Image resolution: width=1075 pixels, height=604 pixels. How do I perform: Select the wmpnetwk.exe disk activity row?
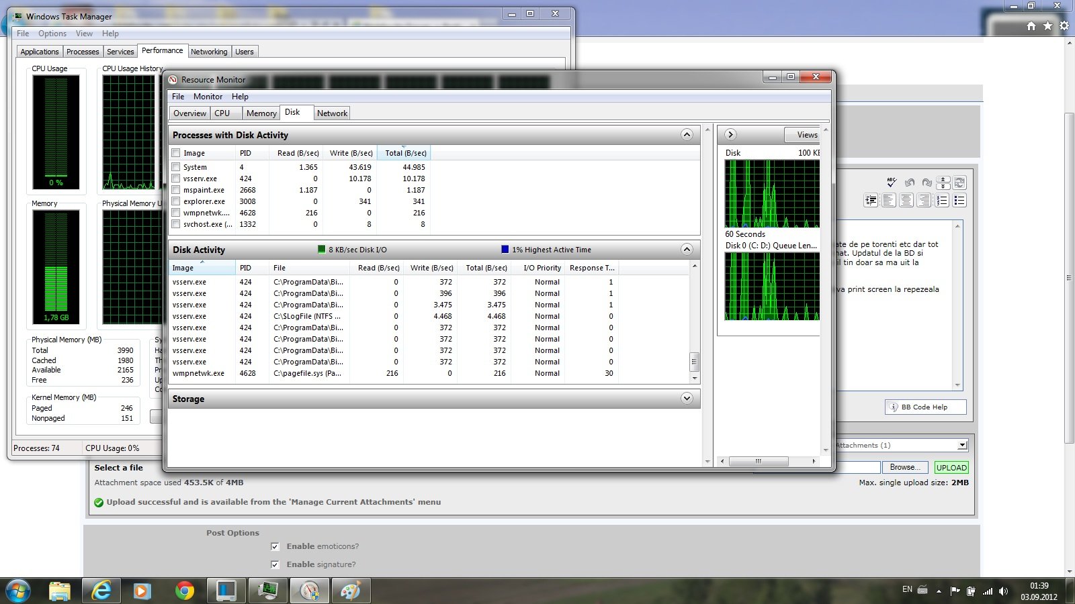tap(429, 373)
